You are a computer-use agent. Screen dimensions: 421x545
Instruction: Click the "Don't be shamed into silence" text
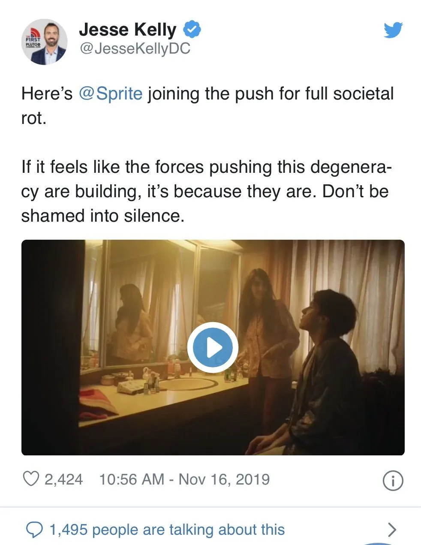103,215
